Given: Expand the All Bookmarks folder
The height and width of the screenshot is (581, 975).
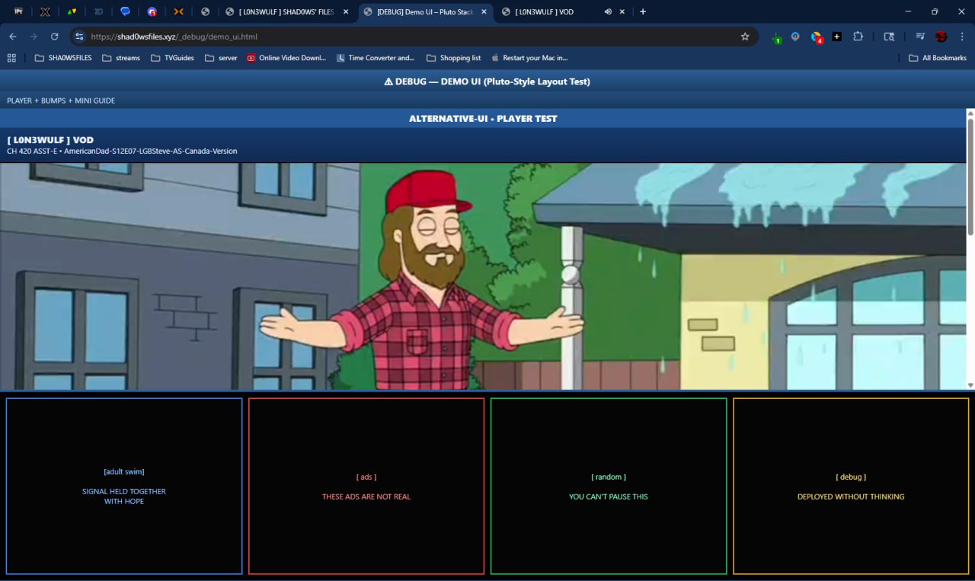Looking at the screenshot, I should tap(938, 58).
